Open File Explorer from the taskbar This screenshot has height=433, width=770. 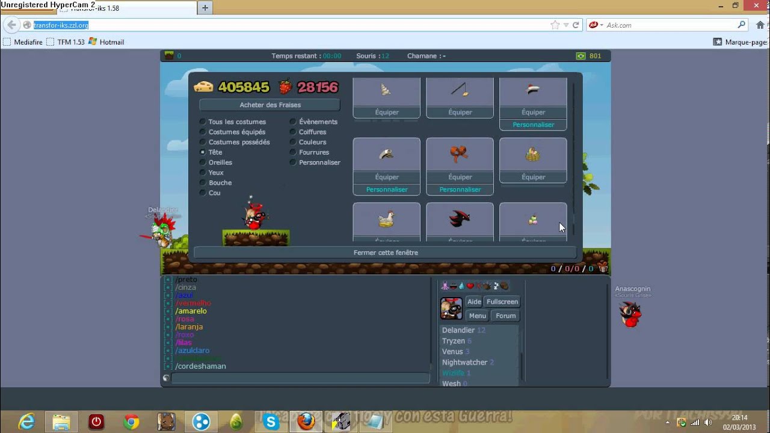61,422
